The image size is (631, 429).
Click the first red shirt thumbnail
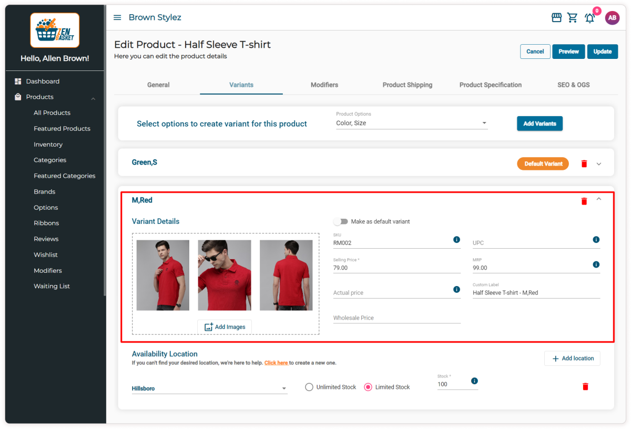(162, 275)
